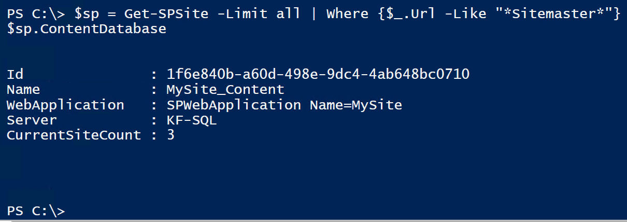Click the -Like operator in the filter
Viewport: 627px width, 222px height.
[x=462, y=13]
